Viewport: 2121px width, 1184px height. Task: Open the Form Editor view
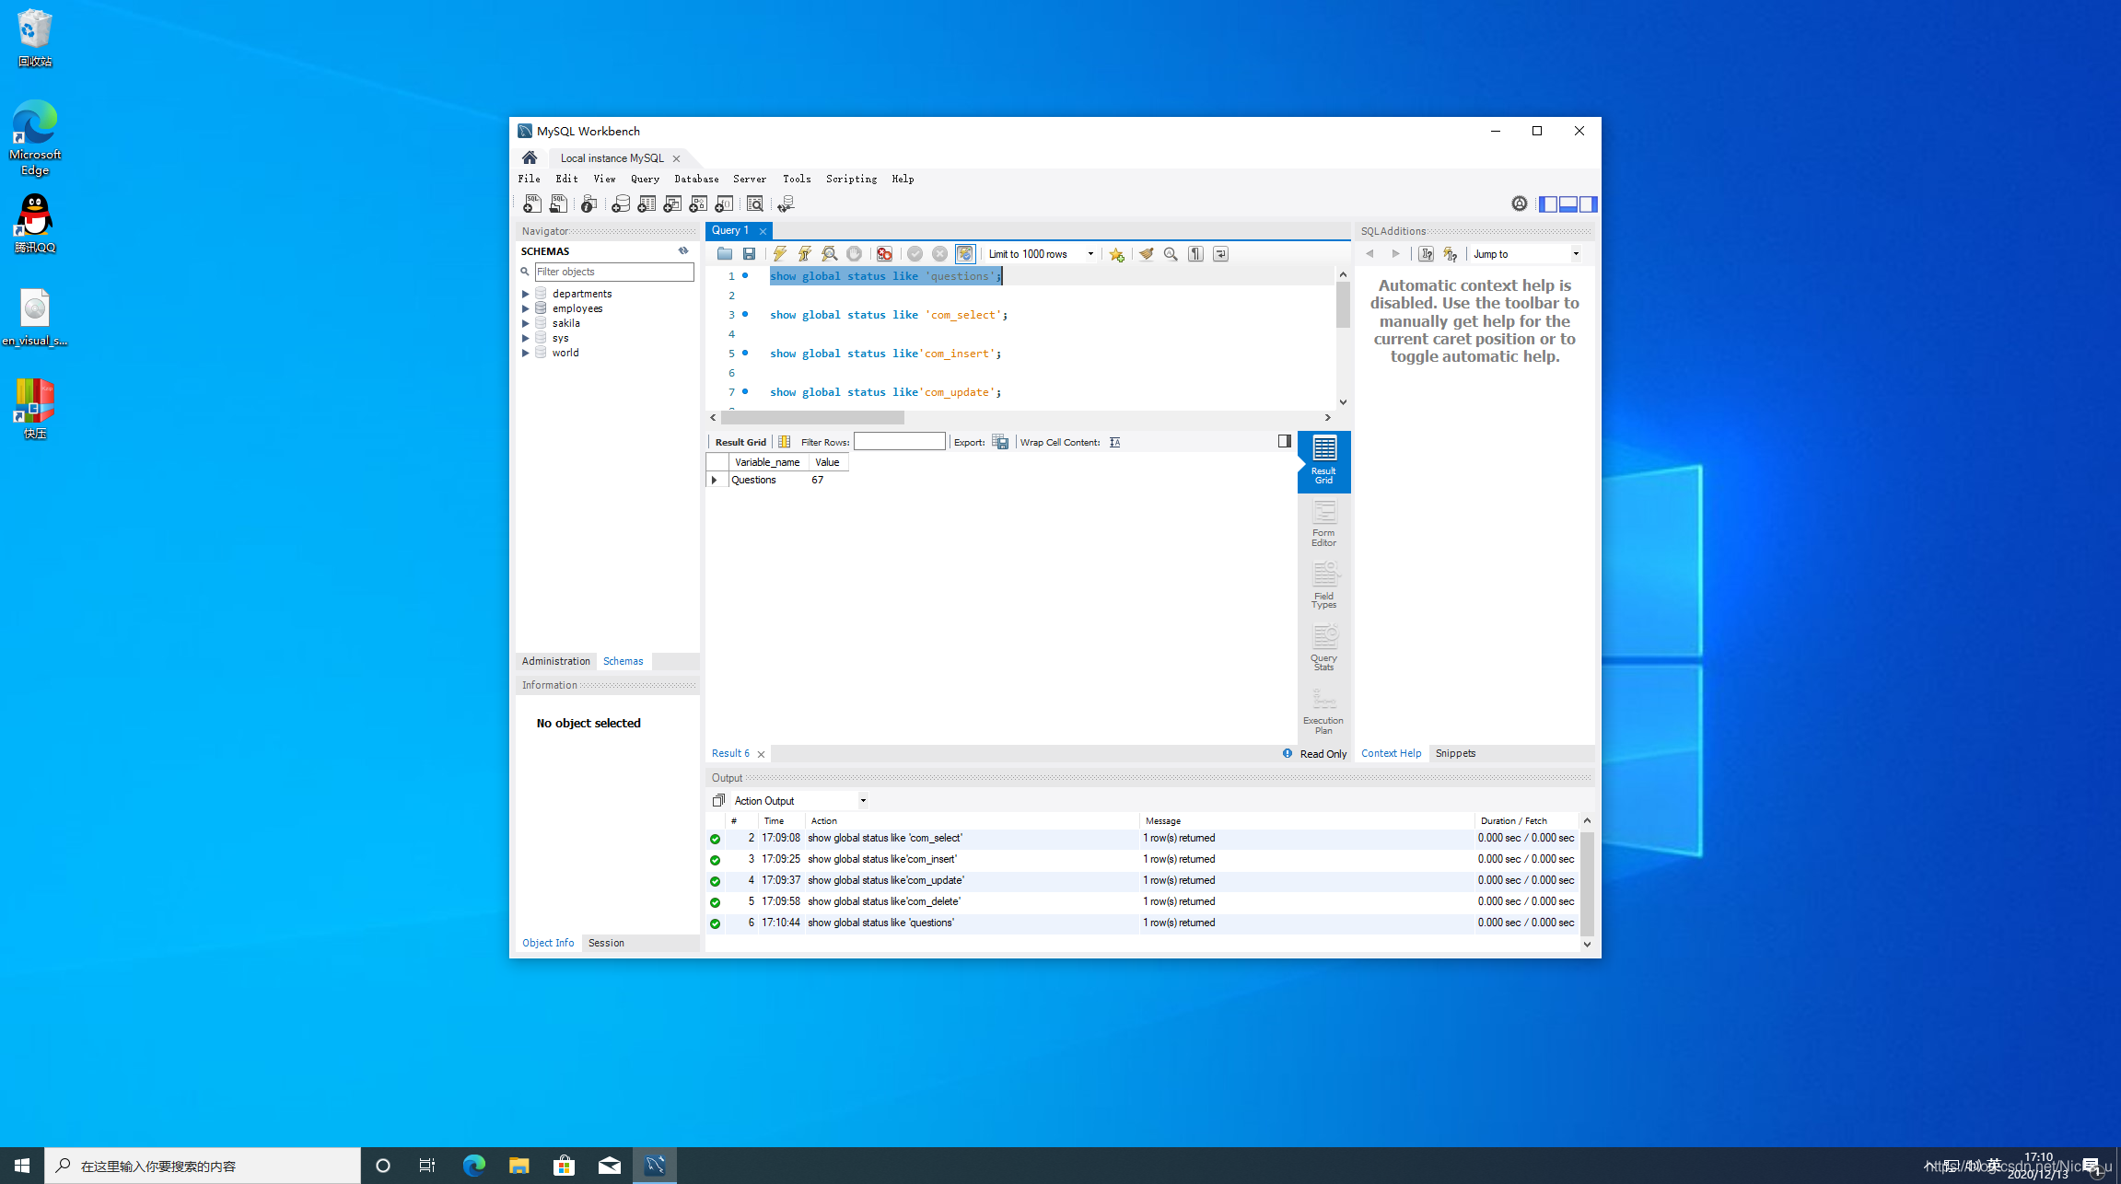coord(1323,523)
